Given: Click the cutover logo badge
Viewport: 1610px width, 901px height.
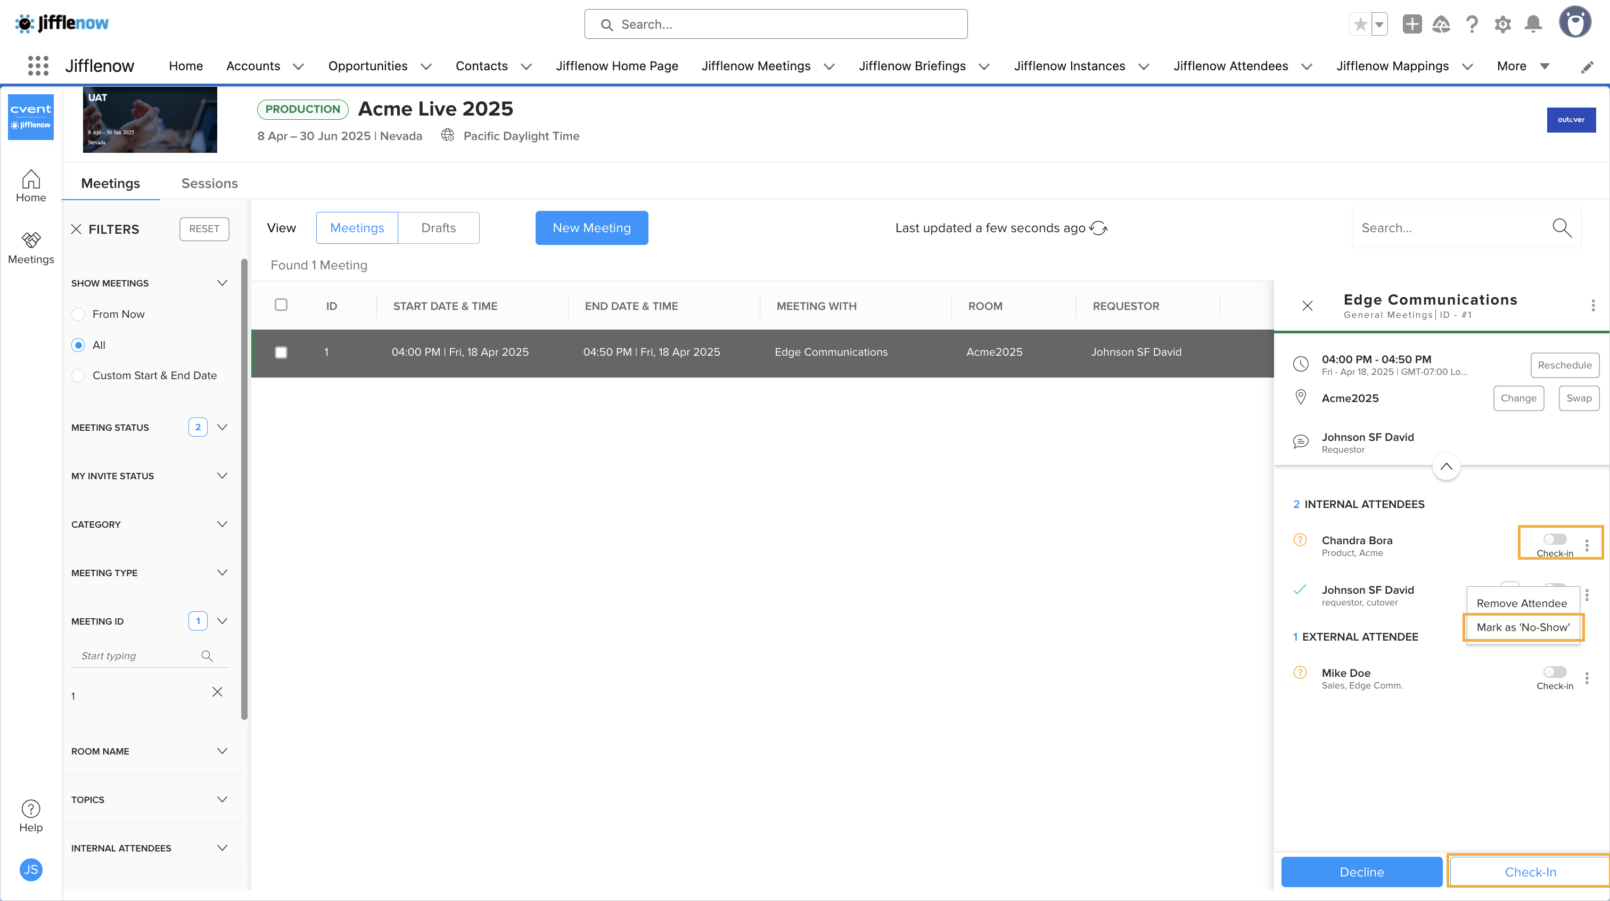Looking at the screenshot, I should coord(1571,119).
